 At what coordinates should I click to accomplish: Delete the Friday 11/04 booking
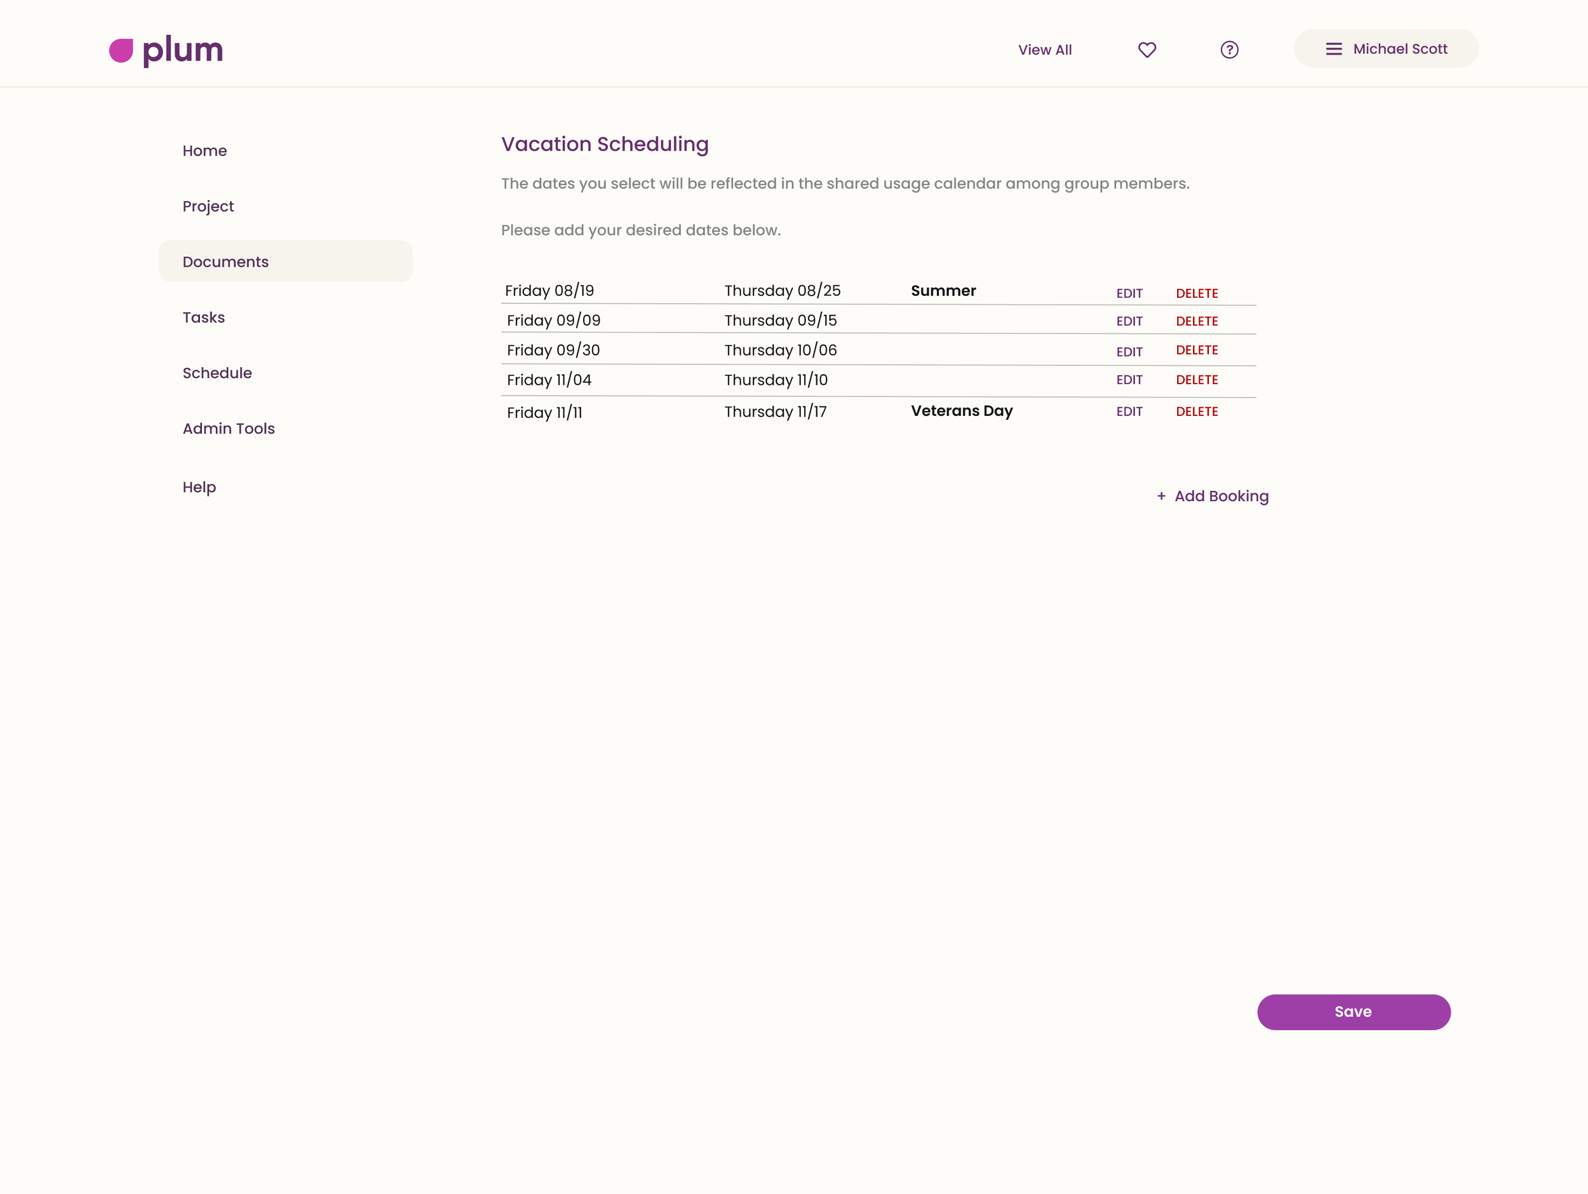coord(1196,380)
